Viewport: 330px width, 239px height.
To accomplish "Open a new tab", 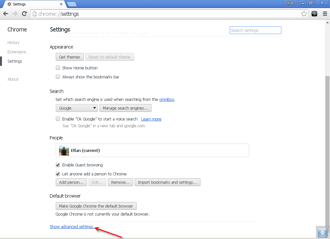I will point(72,4).
